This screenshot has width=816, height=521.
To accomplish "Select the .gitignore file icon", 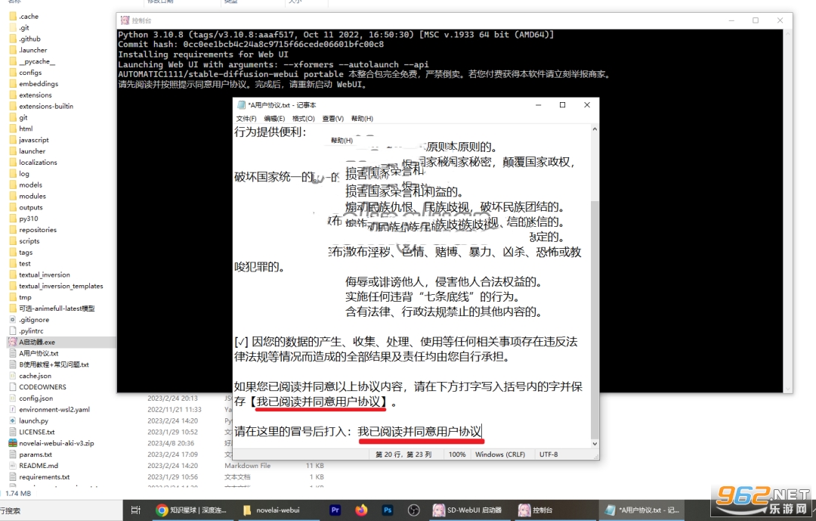I will [13, 319].
